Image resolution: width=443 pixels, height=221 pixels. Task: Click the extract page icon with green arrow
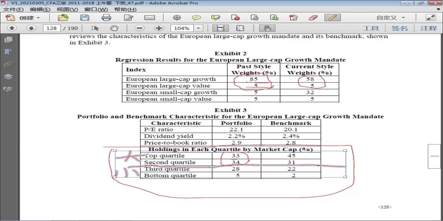pyautogui.click(x=274, y=18)
